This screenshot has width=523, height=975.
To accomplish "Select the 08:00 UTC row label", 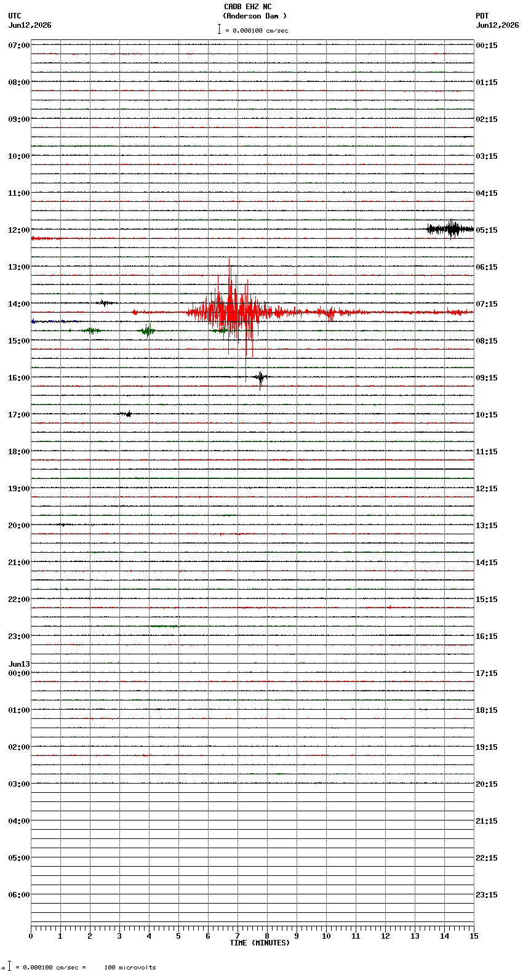I will (19, 82).
